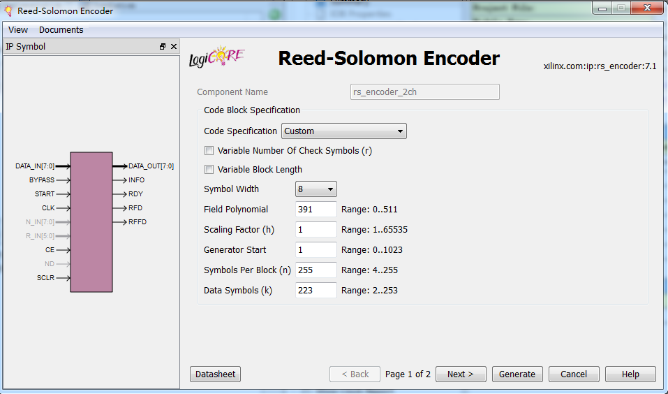The width and height of the screenshot is (668, 394).
Task: Click the title bar application icon
Action: click(x=8, y=10)
